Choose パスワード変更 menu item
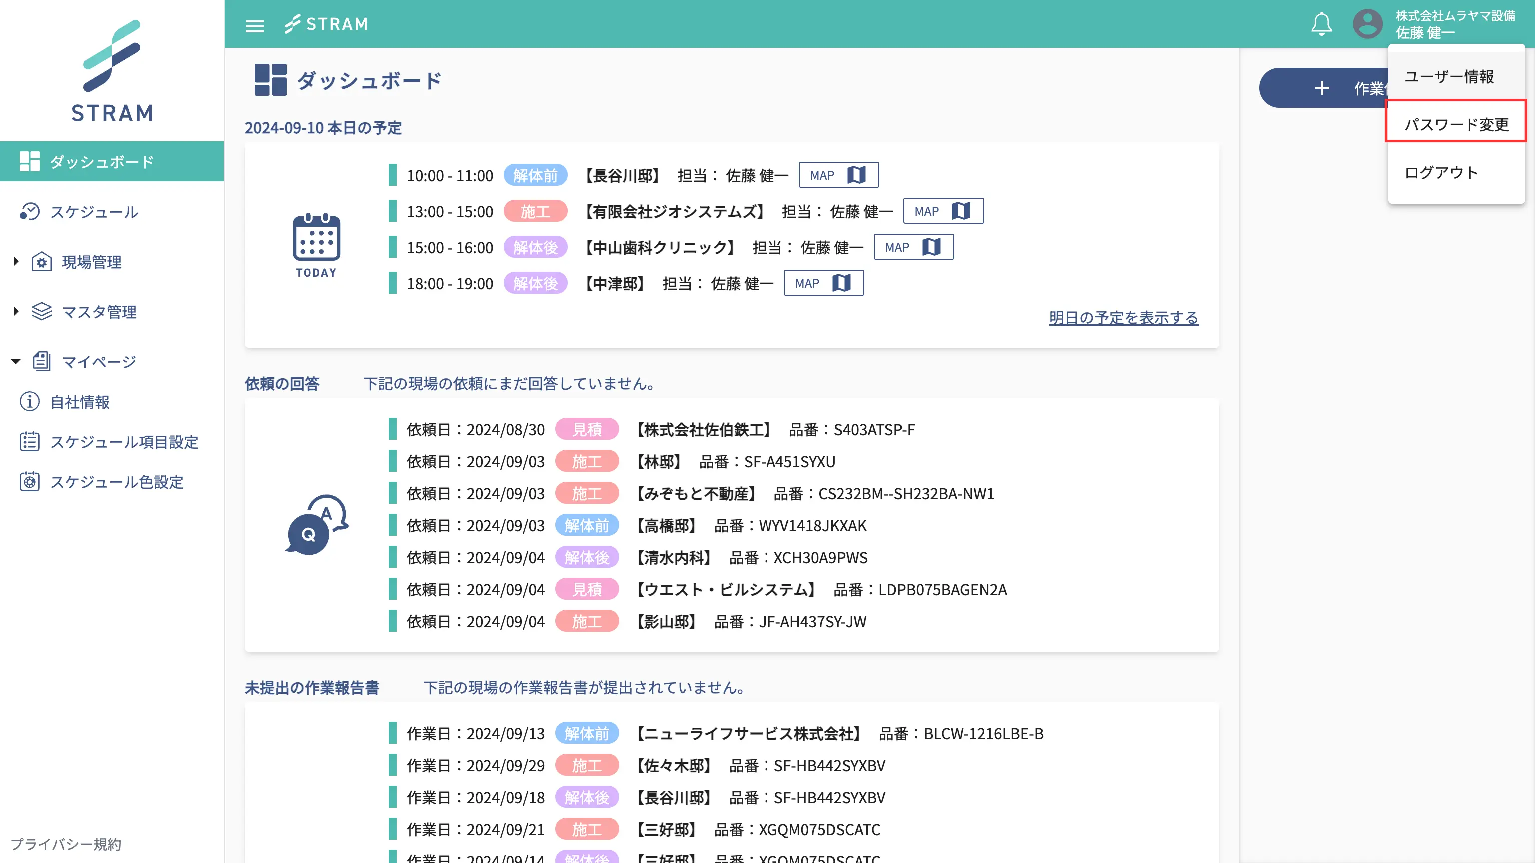This screenshot has width=1535, height=863. 1456,124
